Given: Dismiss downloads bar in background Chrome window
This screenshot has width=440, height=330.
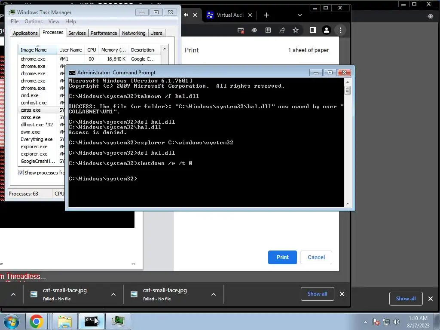Looking at the screenshot, I should click(x=431, y=299).
